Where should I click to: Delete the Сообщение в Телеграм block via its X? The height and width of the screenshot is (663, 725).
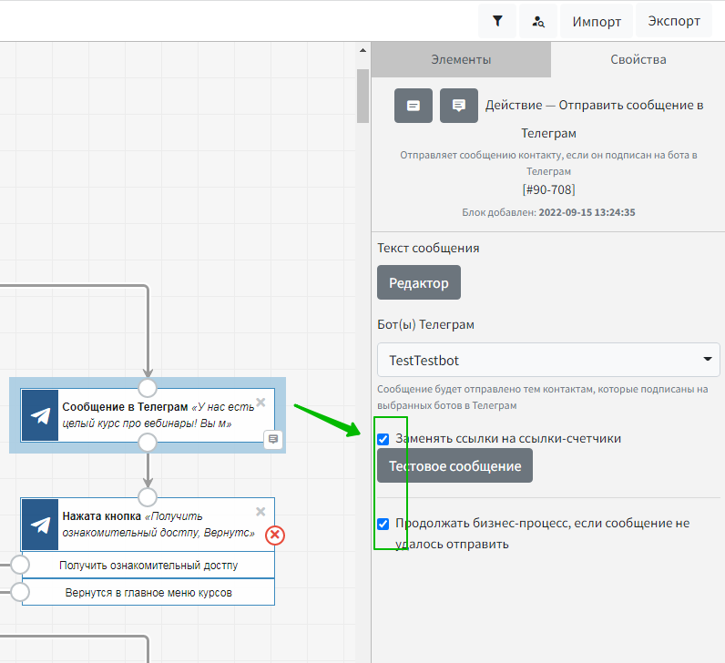[260, 403]
